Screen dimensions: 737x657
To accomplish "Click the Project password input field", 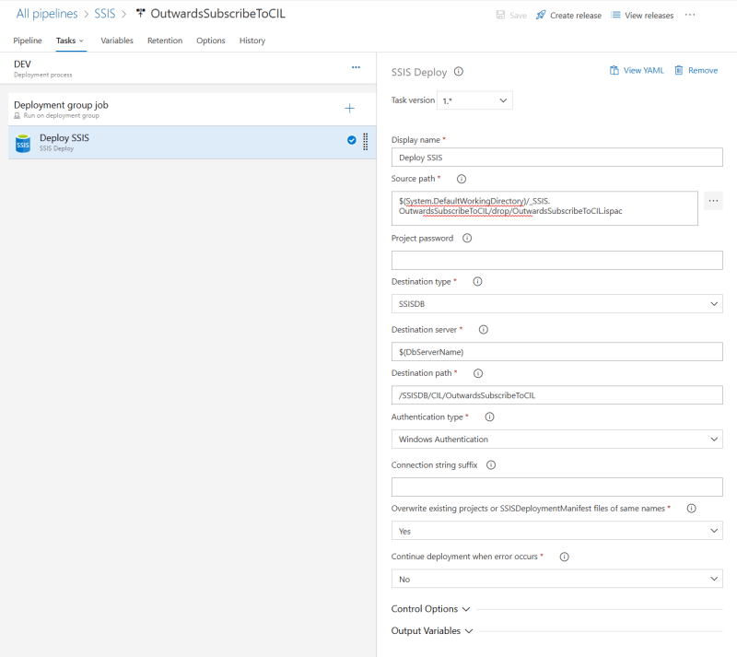I will coord(557,260).
